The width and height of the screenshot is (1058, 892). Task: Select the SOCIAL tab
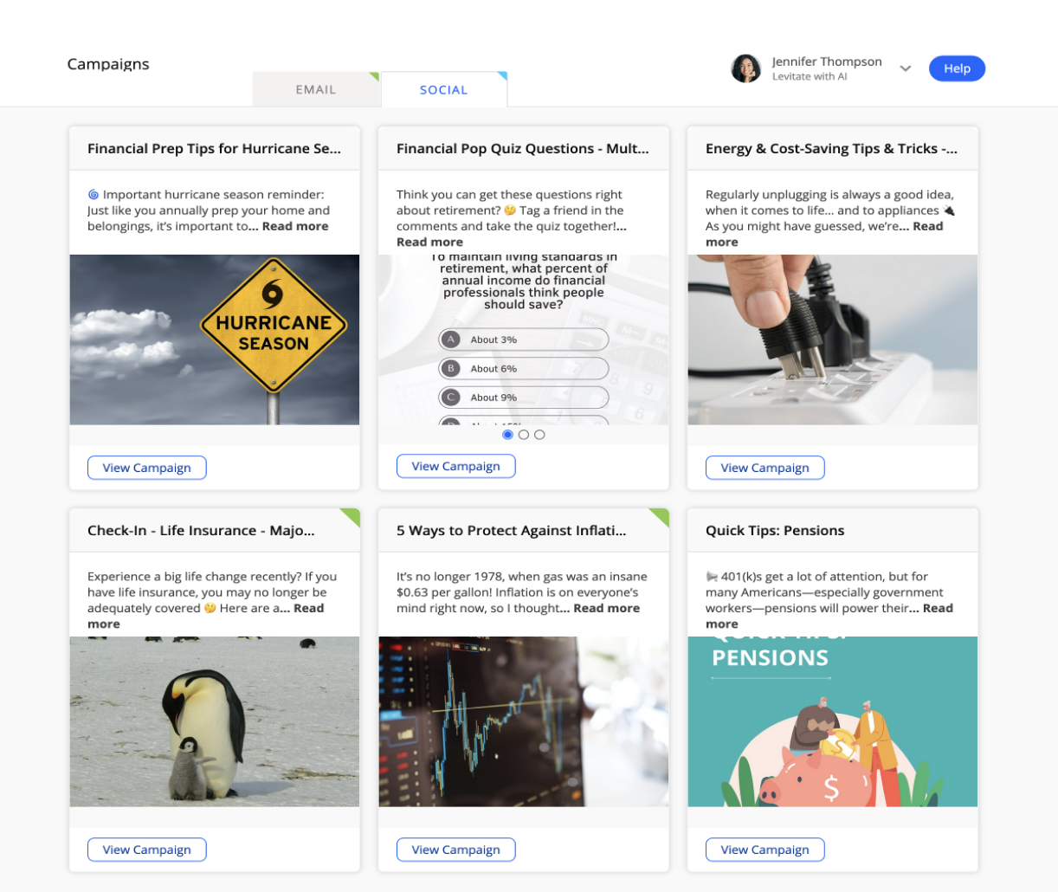(x=443, y=89)
